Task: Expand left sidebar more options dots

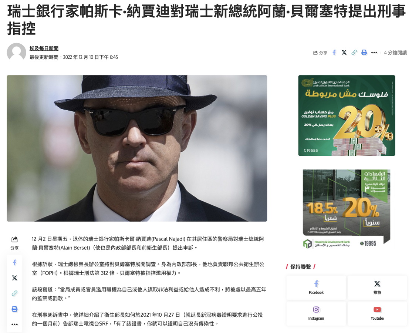Action: click(x=15, y=324)
